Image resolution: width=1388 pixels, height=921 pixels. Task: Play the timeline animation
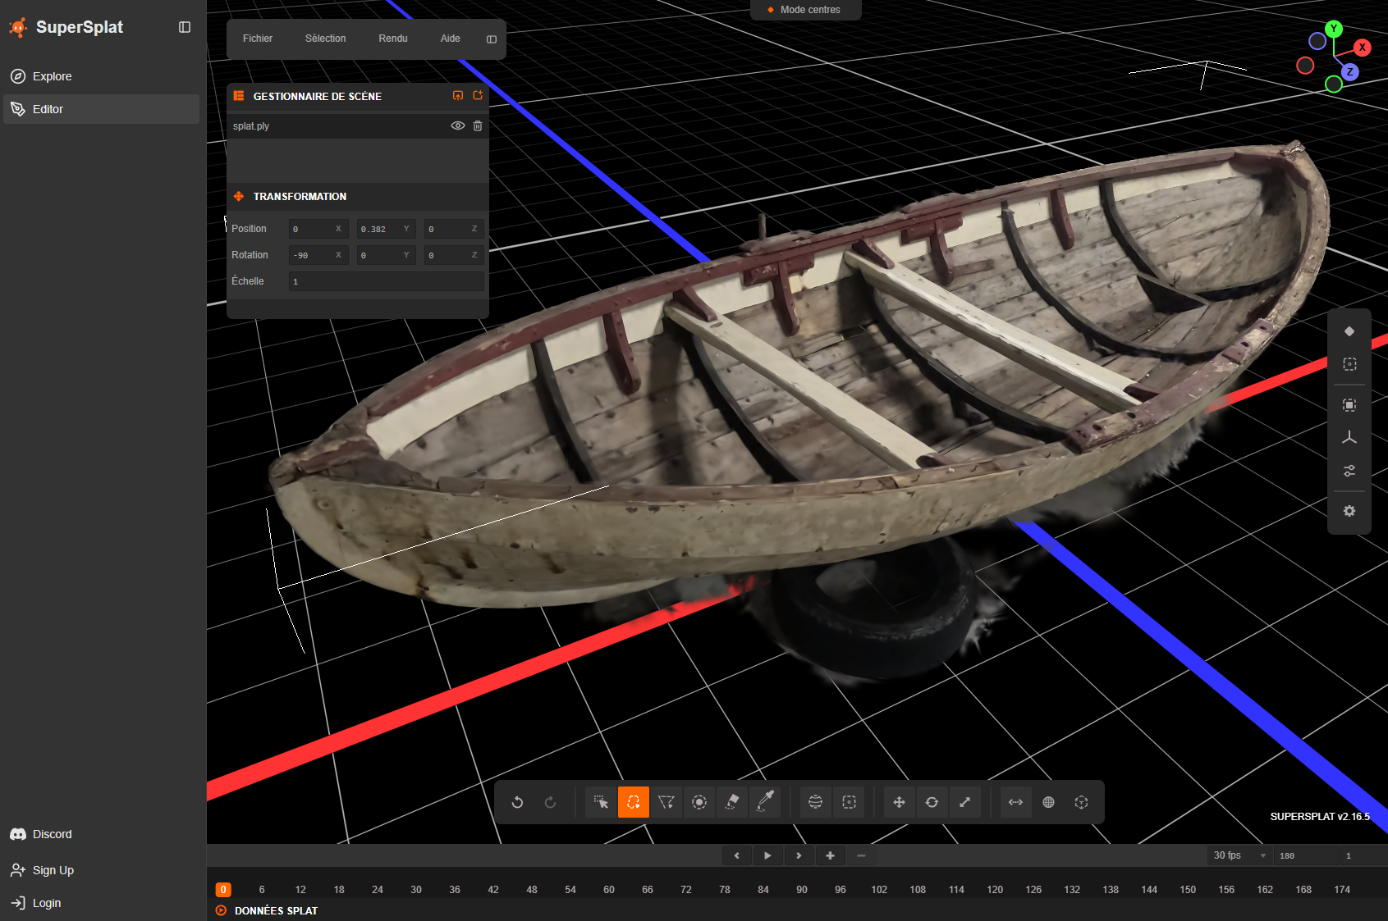pyautogui.click(x=767, y=855)
